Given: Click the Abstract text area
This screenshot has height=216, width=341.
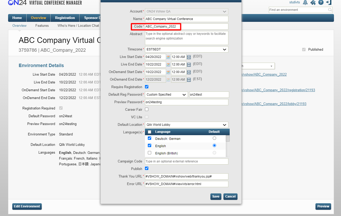Looking at the screenshot, I should point(187,38).
